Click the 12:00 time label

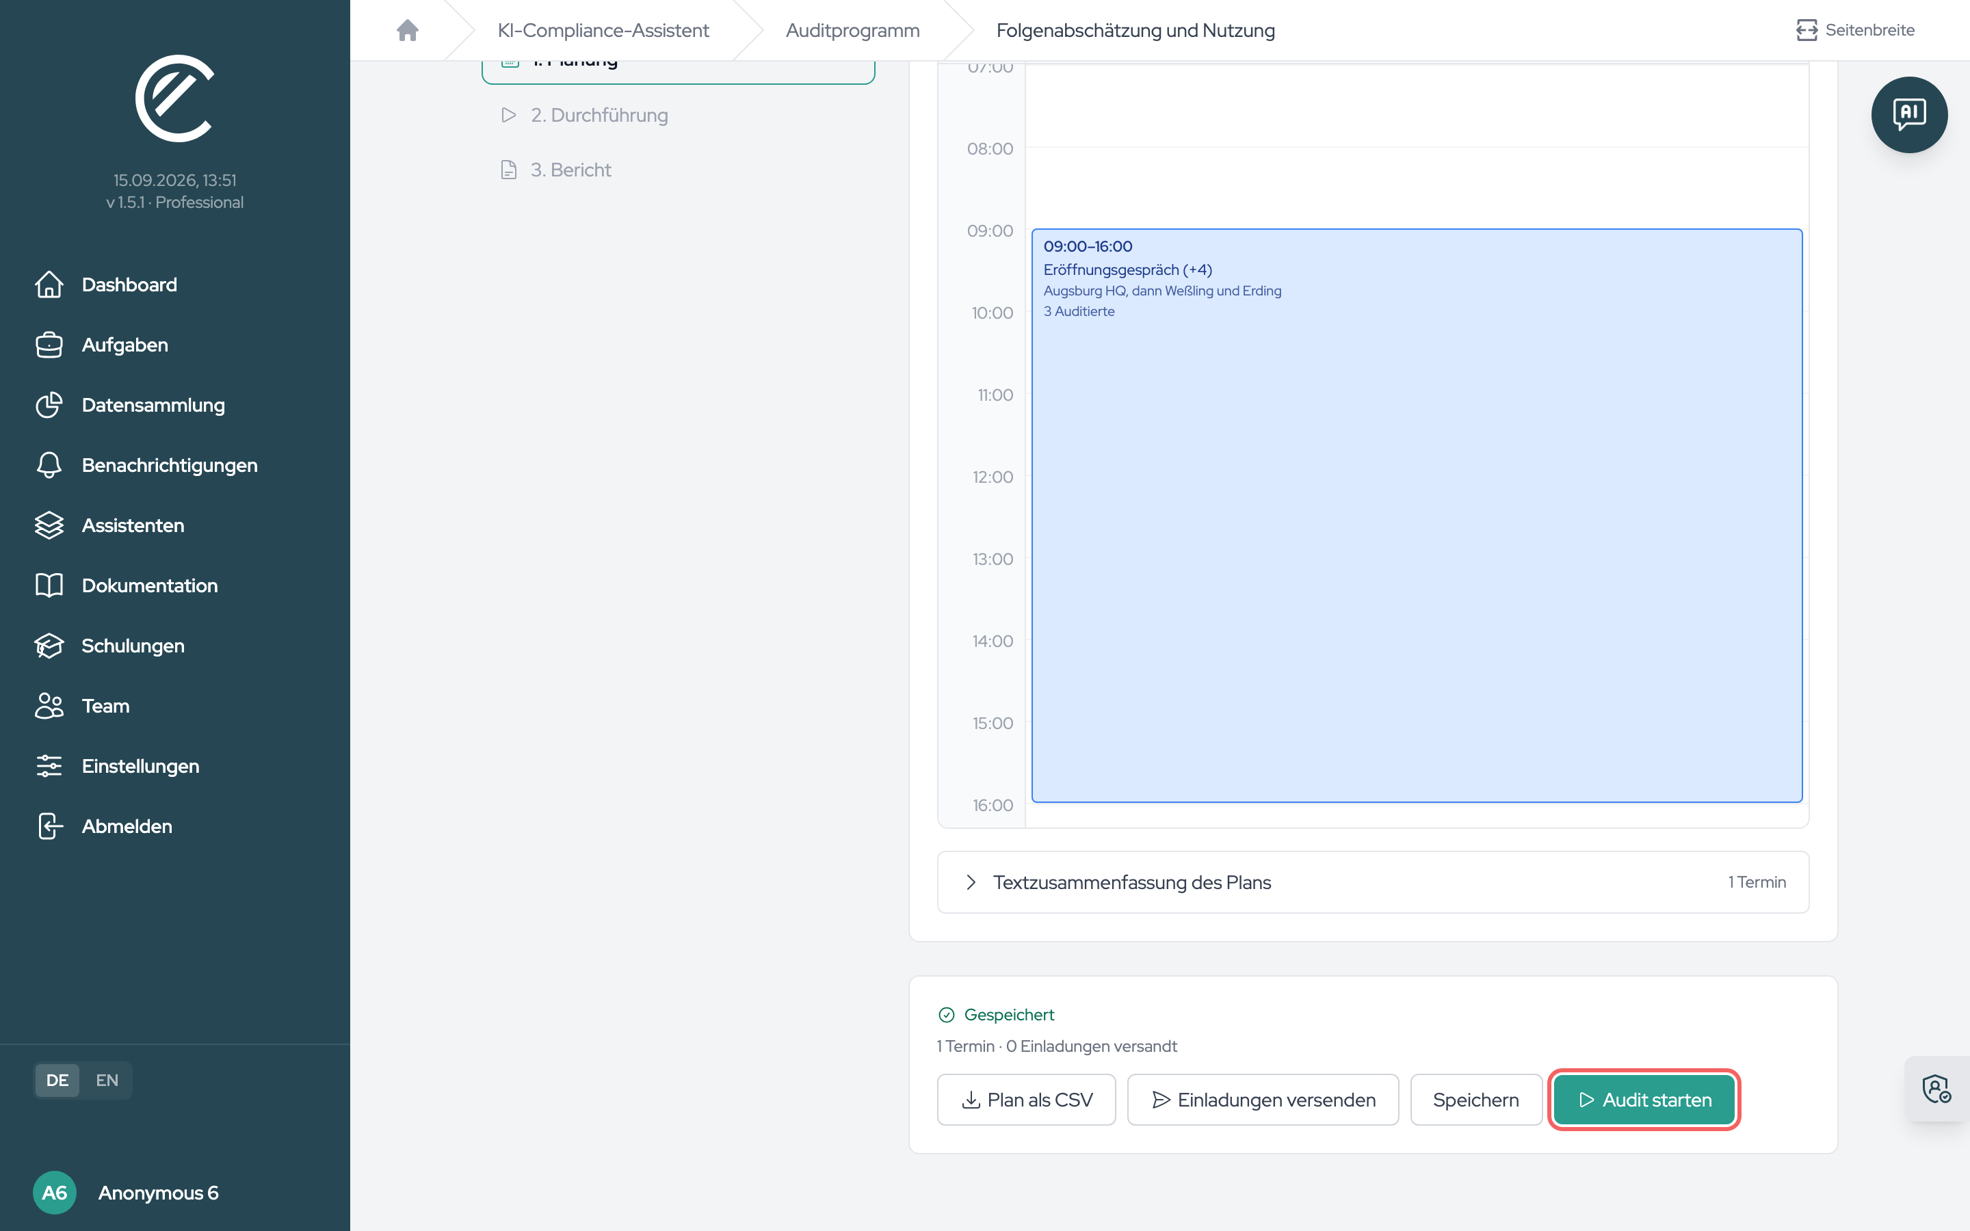tap(993, 477)
